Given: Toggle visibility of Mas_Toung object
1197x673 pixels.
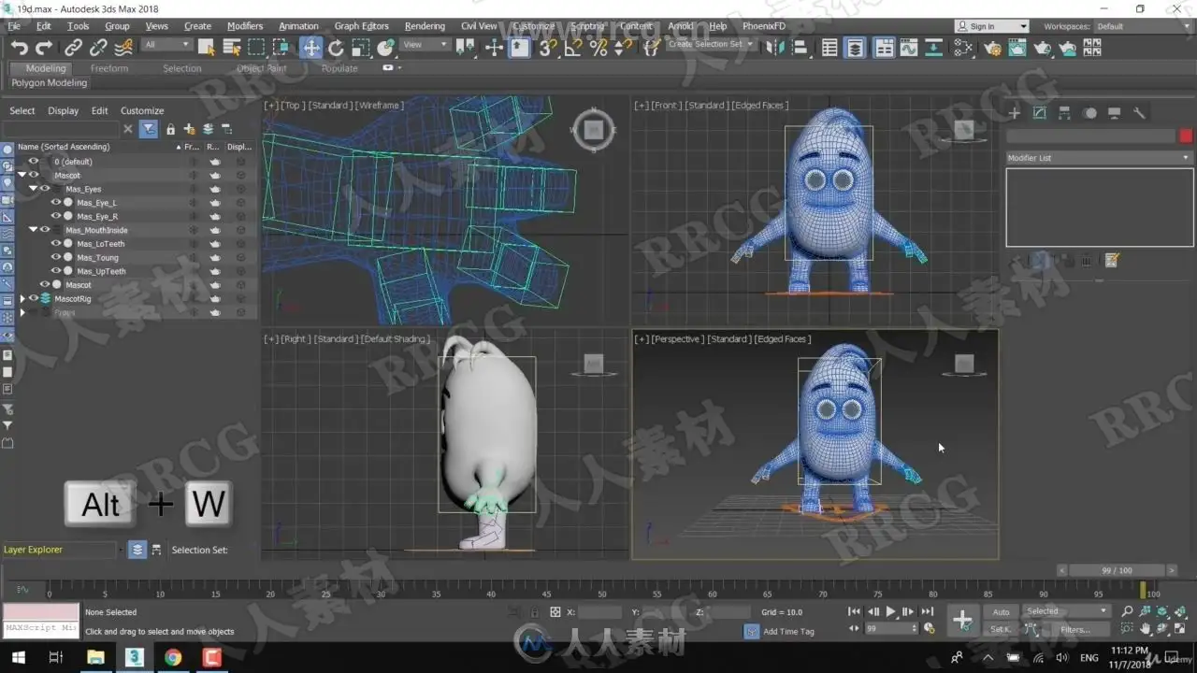Looking at the screenshot, I should 56,258.
